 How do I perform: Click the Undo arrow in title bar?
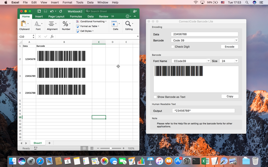coord(52,11)
